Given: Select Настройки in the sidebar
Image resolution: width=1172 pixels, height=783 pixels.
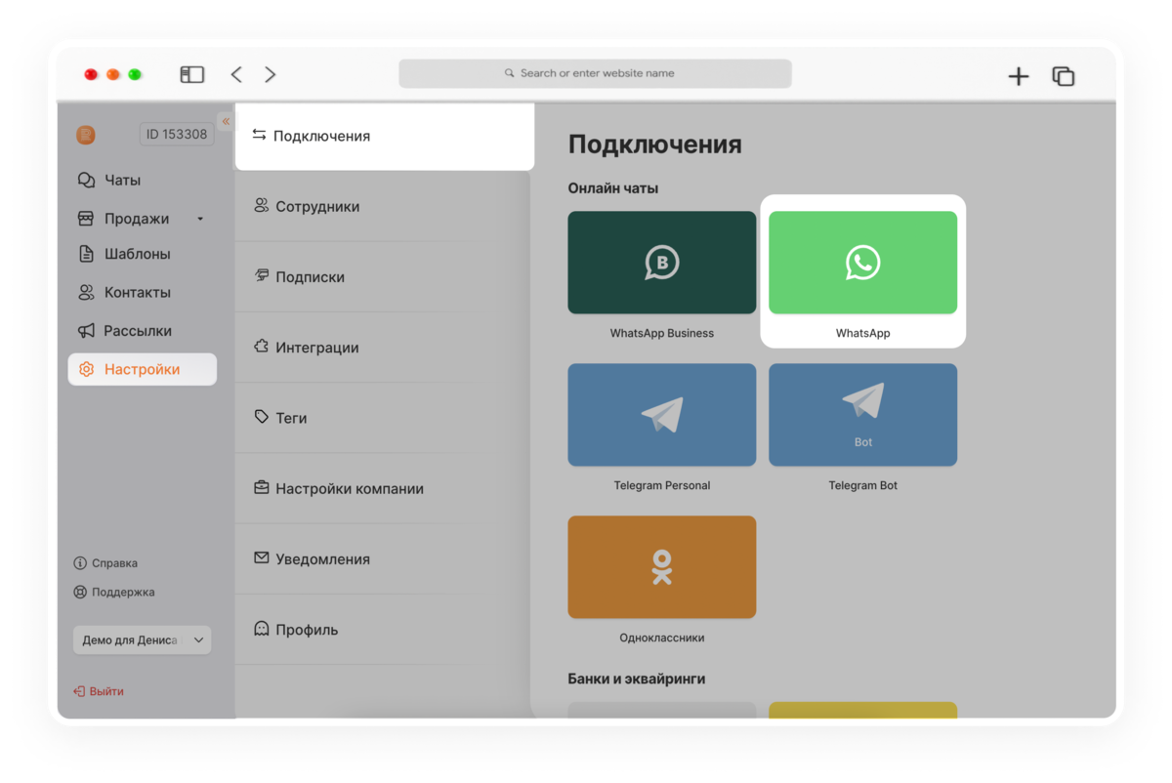Looking at the screenshot, I should (143, 369).
